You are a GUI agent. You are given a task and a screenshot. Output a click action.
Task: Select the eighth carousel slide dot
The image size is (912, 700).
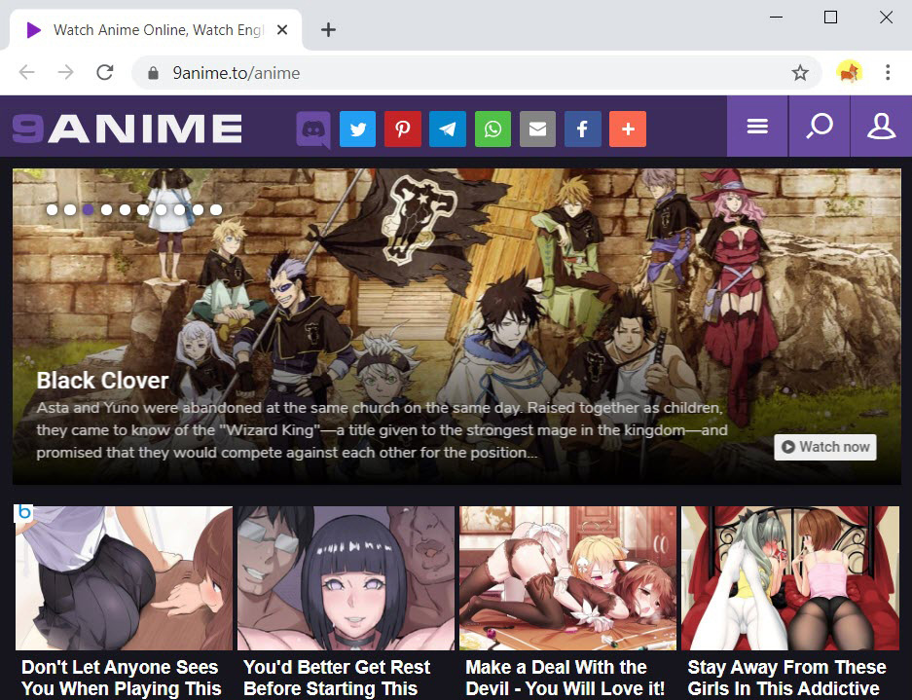pos(179,209)
